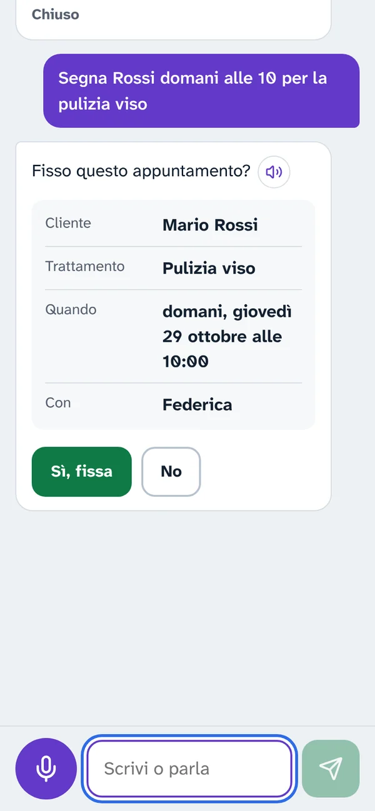Select the Cliente row label
The image size is (375, 811).
coord(68,223)
